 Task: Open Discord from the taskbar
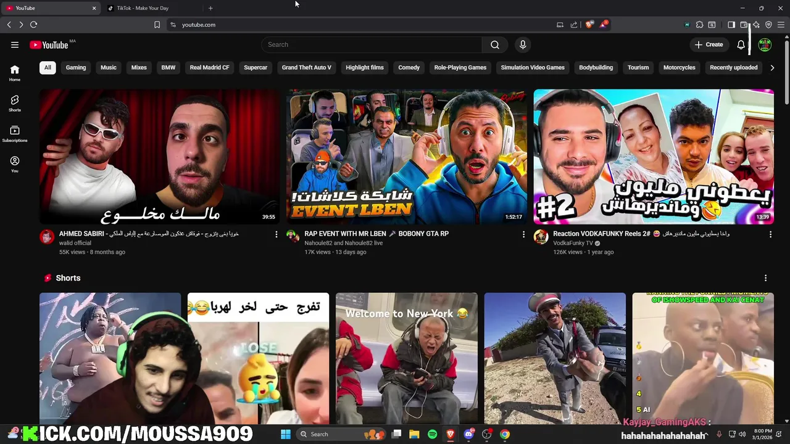click(469, 434)
